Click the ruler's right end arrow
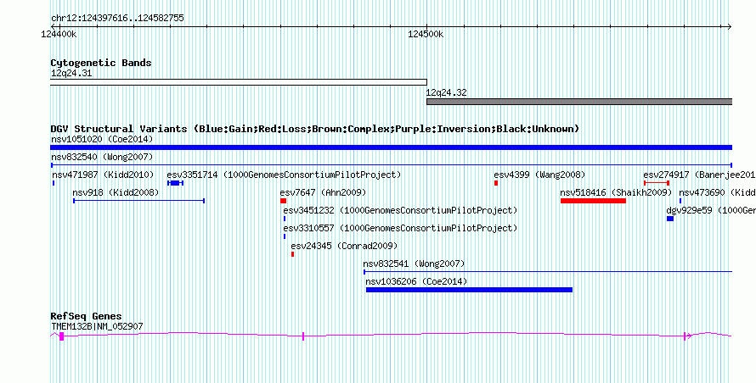Viewport: 756px width, 383px height. click(x=729, y=27)
